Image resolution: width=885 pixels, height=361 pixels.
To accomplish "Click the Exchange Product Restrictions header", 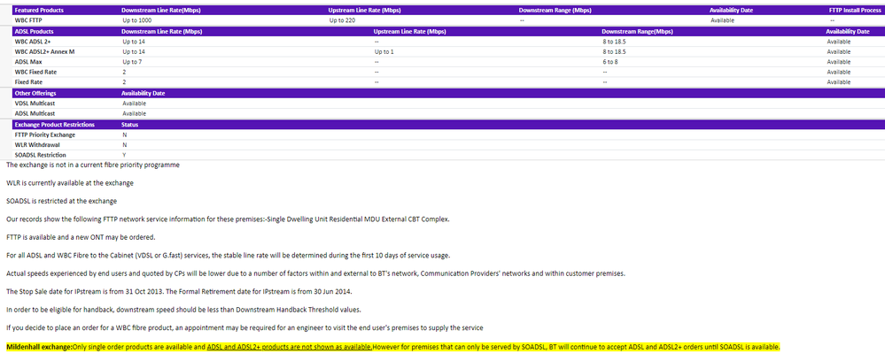I will pos(55,125).
